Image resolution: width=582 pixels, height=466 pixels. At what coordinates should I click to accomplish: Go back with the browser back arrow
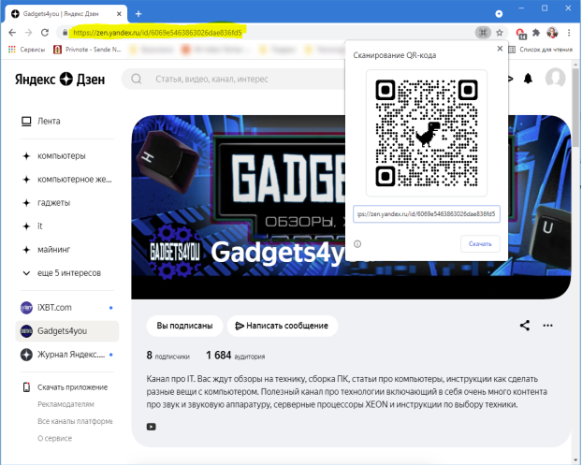coord(12,33)
